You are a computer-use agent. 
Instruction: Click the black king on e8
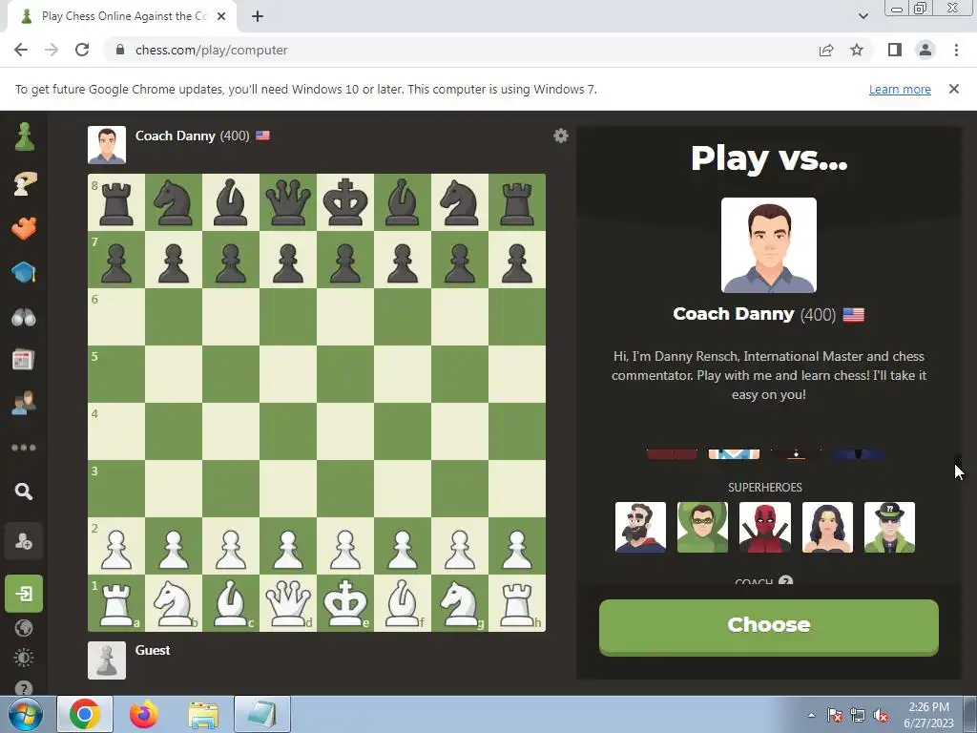tap(345, 202)
